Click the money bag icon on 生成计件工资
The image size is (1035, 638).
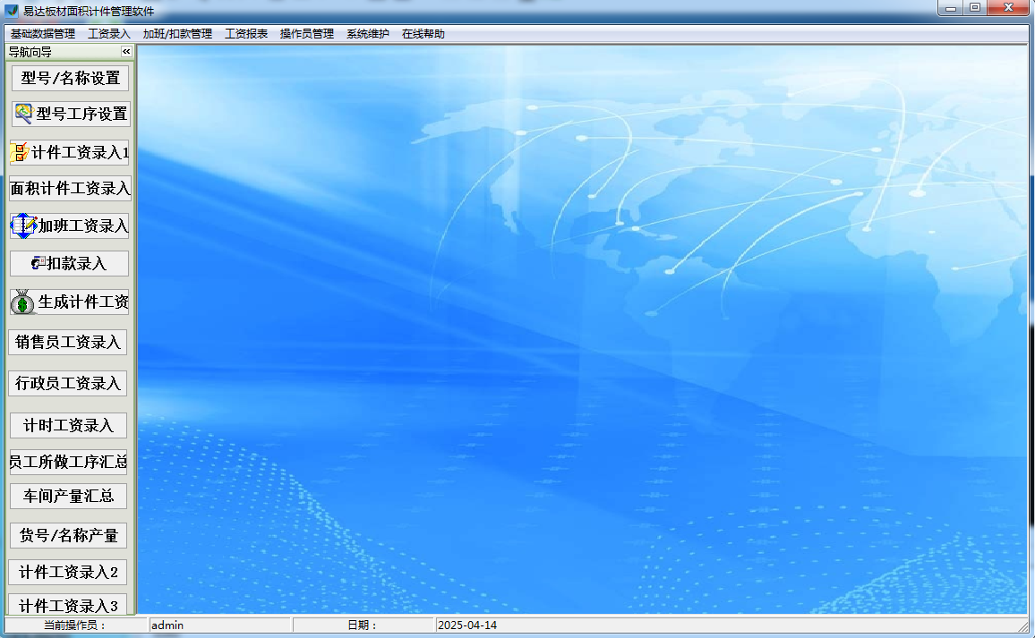pos(22,302)
